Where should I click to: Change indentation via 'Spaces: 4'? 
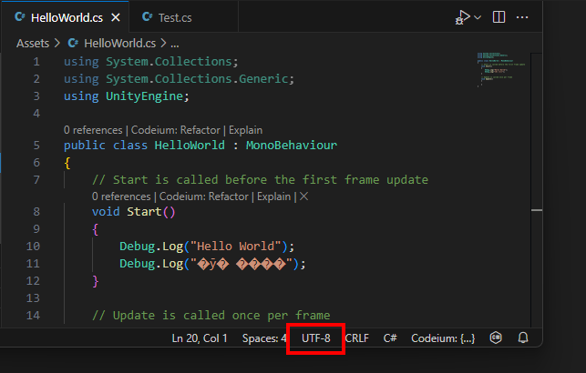(264, 338)
